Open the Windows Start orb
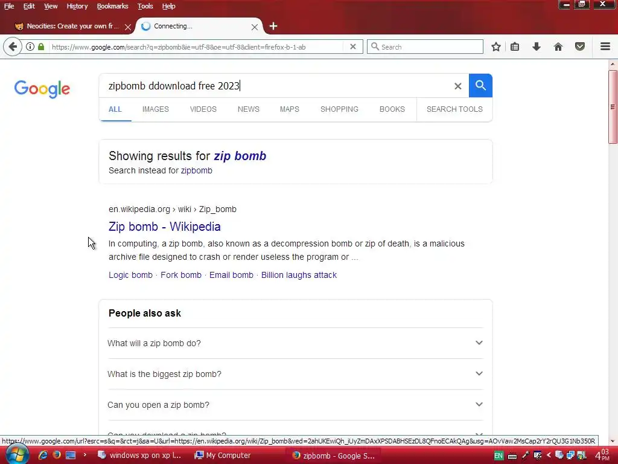 click(17, 455)
